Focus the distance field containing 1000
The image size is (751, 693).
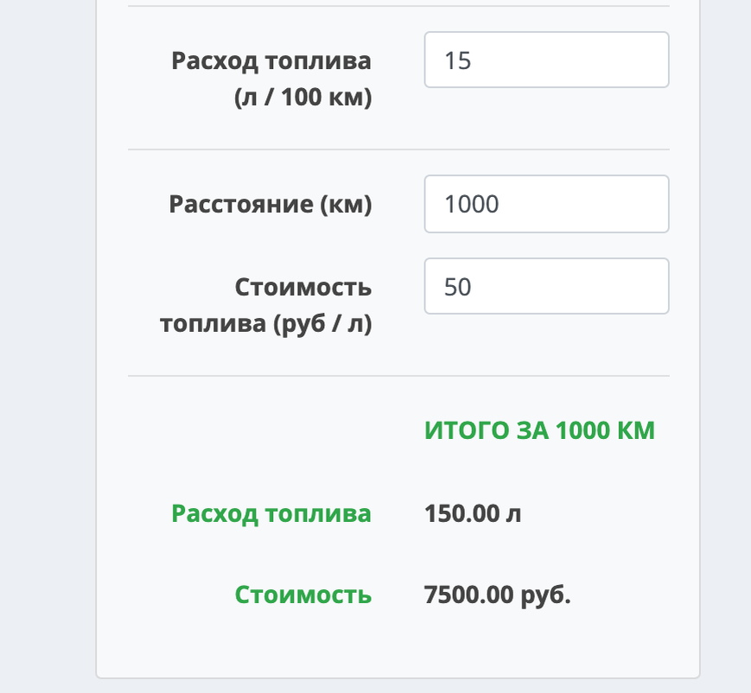546,204
